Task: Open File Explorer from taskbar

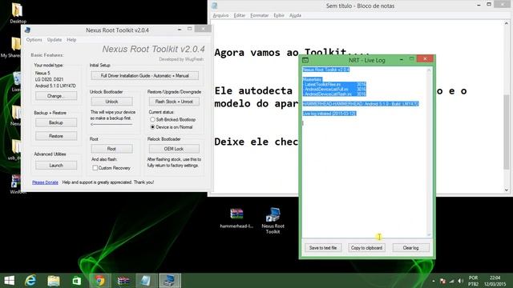Action: pyautogui.click(x=54, y=281)
